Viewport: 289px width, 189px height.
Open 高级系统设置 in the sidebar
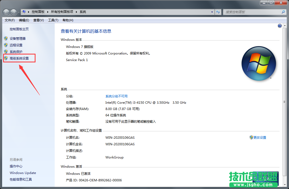[x=19, y=58]
